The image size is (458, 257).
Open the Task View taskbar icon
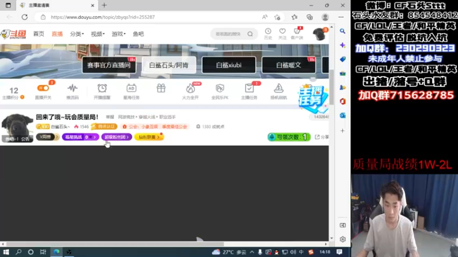[x=43, y=252]
